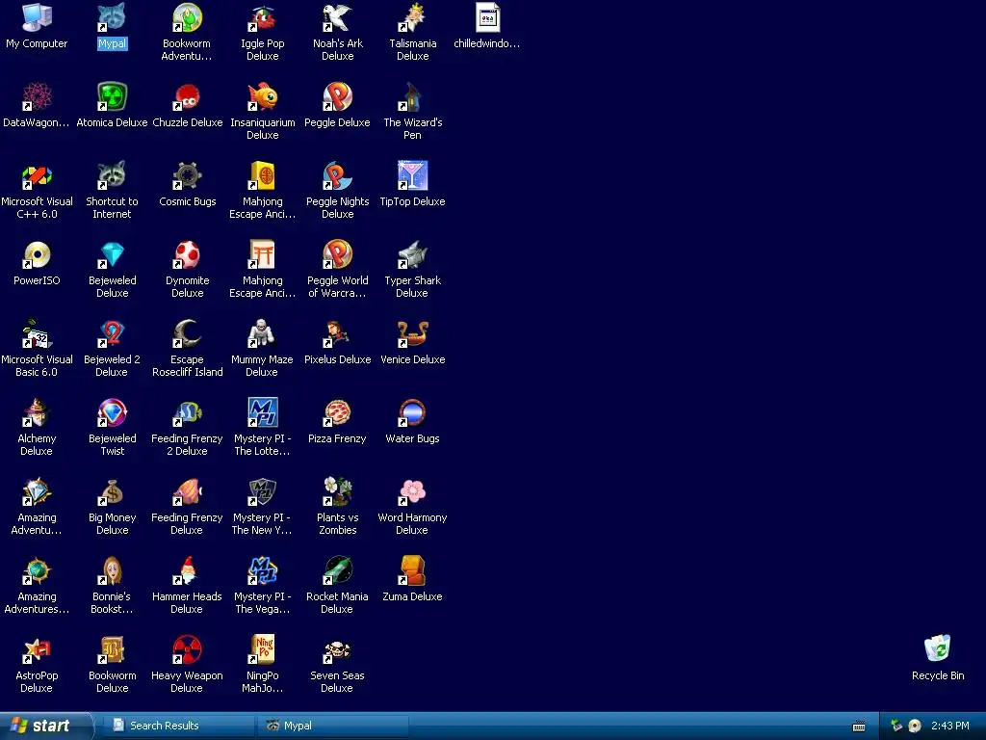Click the taskbar clock showing 2:43 PM
Image resolution: width=986 pixels, height=740 pixels.
950,726
